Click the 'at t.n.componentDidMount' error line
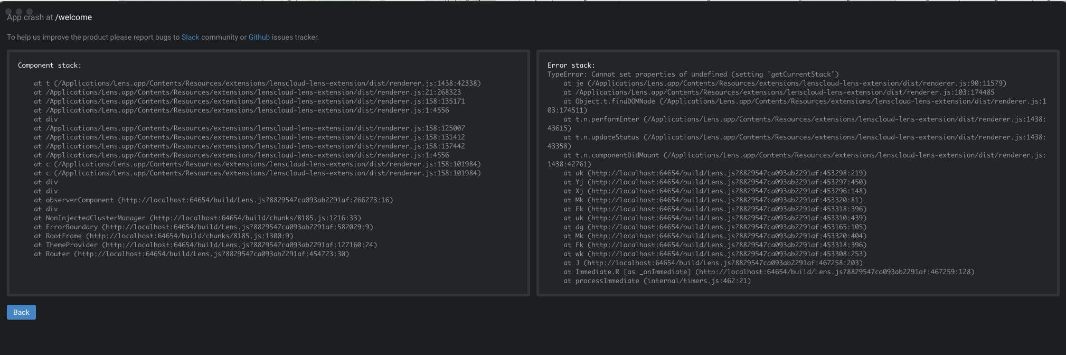 (x=797, y=160)
